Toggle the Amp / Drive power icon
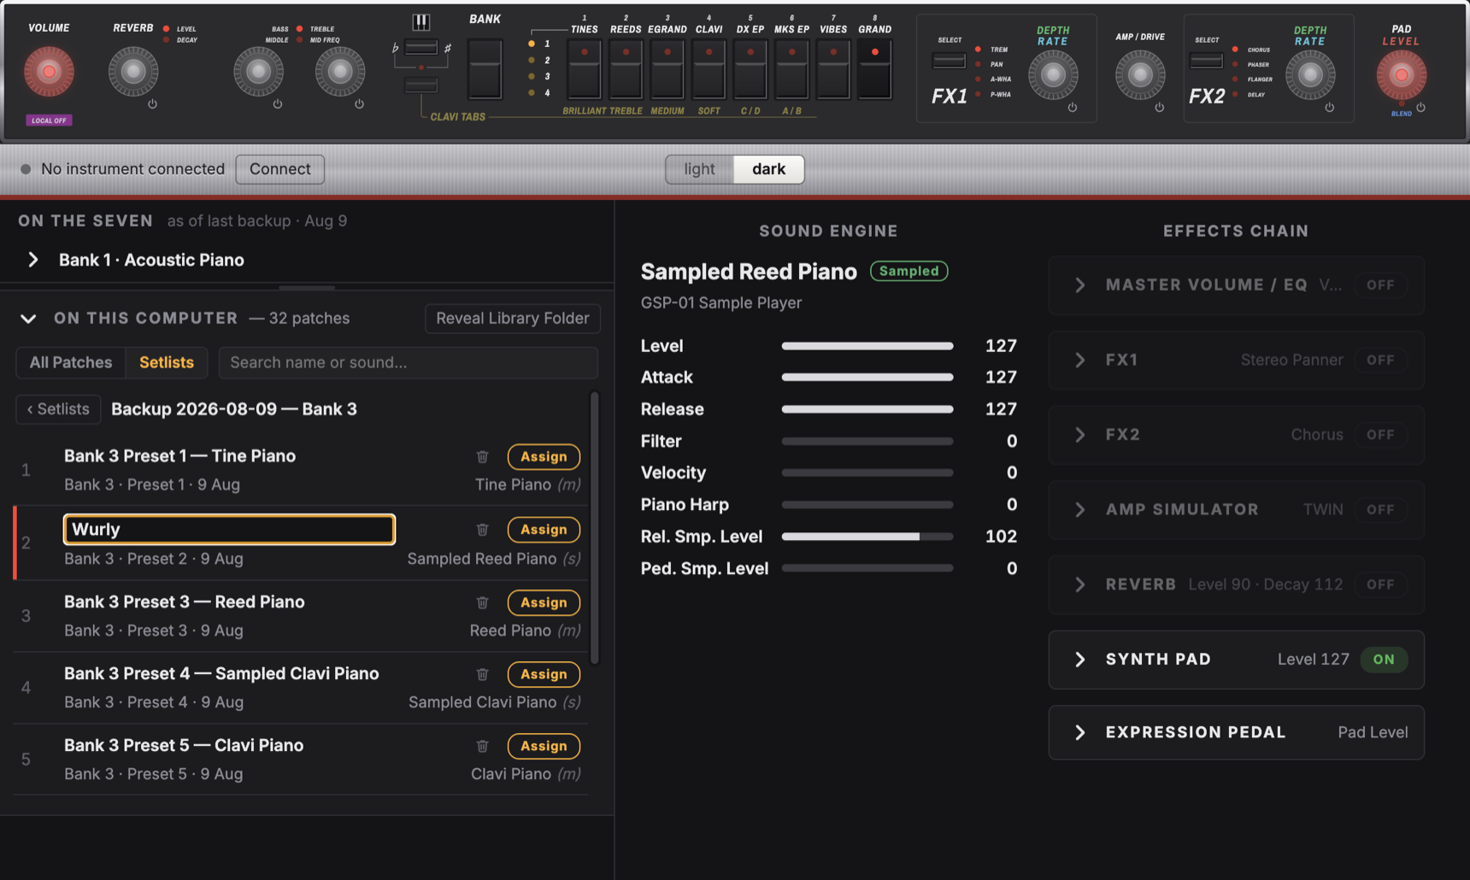The width and height of the screenshot is (1470, 880). pos(1159,108)
